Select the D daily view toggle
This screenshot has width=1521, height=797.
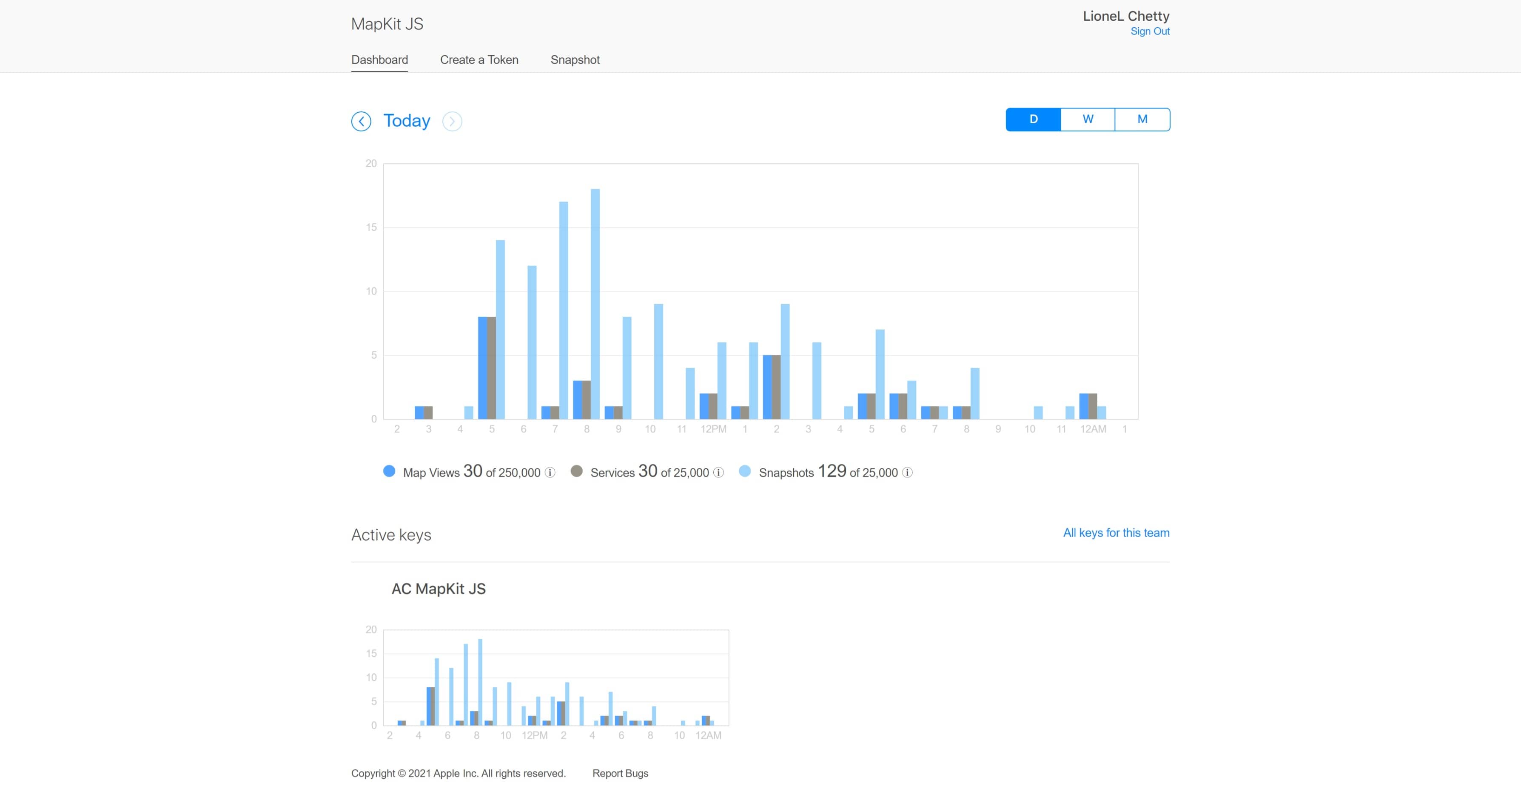[1033, 119]
